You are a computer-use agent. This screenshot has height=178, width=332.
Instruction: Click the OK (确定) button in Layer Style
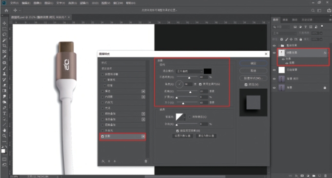pos(253,63)
